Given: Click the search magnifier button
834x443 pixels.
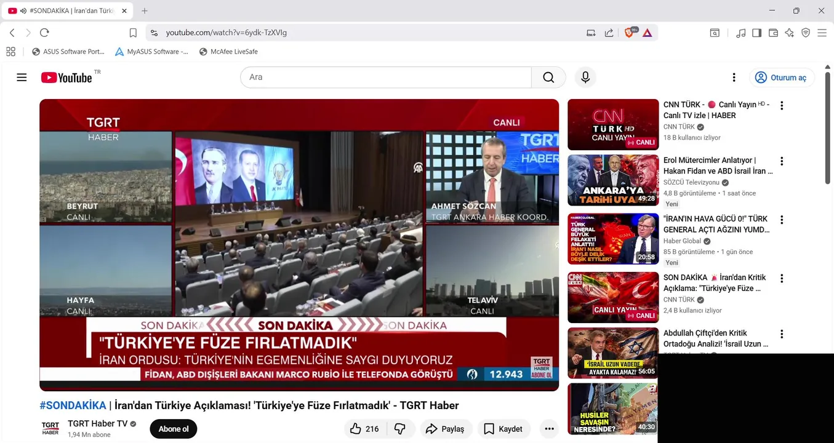Looking at the screenshot, I should (x=548, y=77).
